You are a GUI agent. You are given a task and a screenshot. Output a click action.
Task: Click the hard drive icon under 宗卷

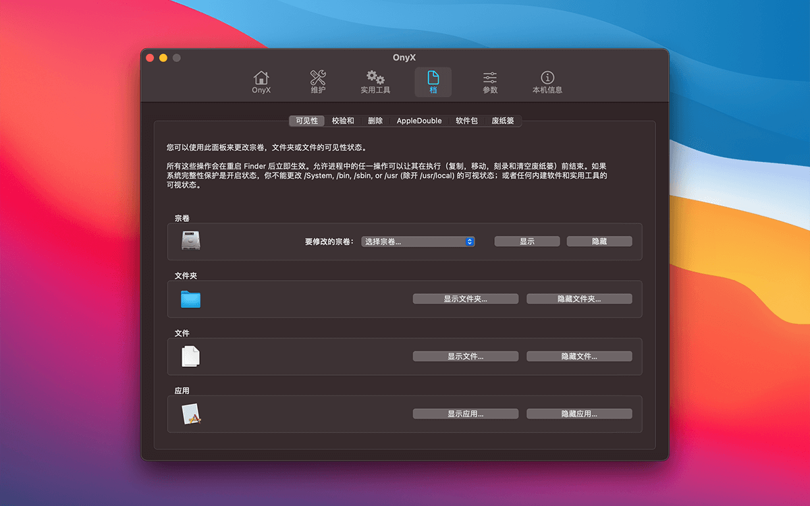click(x=191, y=241)
